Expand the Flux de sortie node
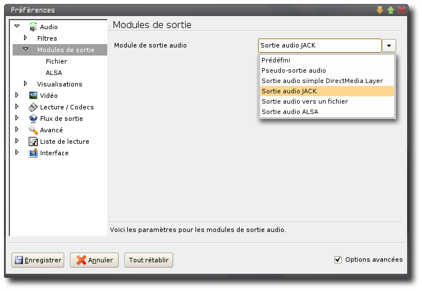Image resolution: width=422 pixels, height=291 pixels. pyautogui.click(x=17, y=118)
